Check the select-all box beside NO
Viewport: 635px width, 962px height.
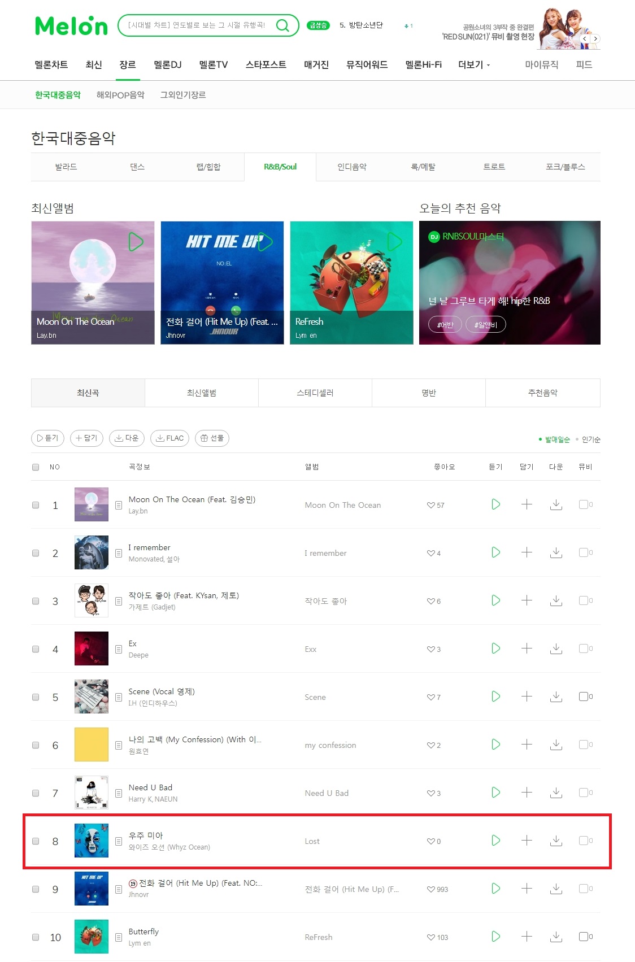(x=36, y=467)
